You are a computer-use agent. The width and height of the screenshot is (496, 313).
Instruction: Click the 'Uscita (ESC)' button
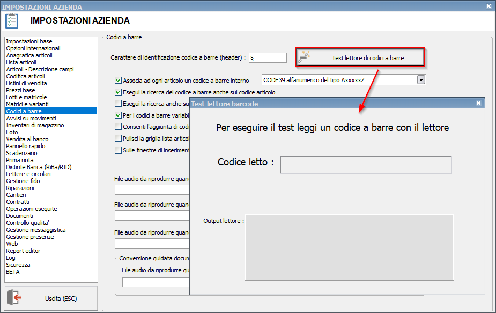click(51, 298)
